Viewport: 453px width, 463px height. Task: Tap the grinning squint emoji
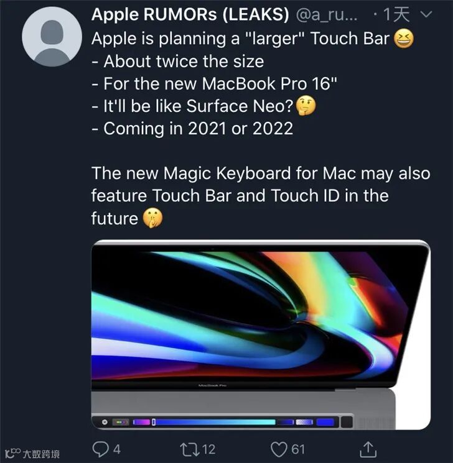404,39
